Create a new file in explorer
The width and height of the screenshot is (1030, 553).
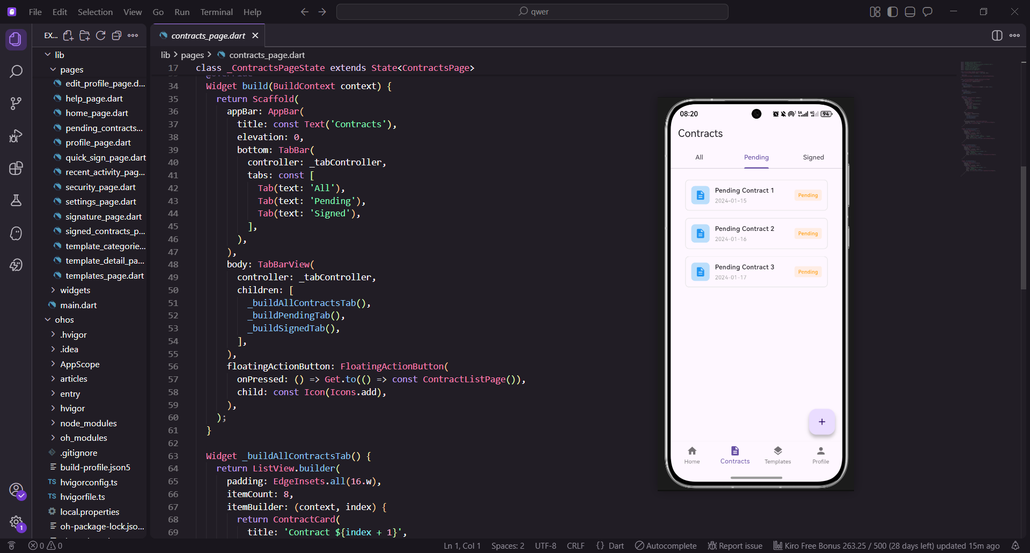[x=68, y=35]
